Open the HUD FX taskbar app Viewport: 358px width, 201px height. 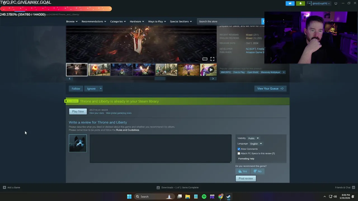click(x=212, y=197)
